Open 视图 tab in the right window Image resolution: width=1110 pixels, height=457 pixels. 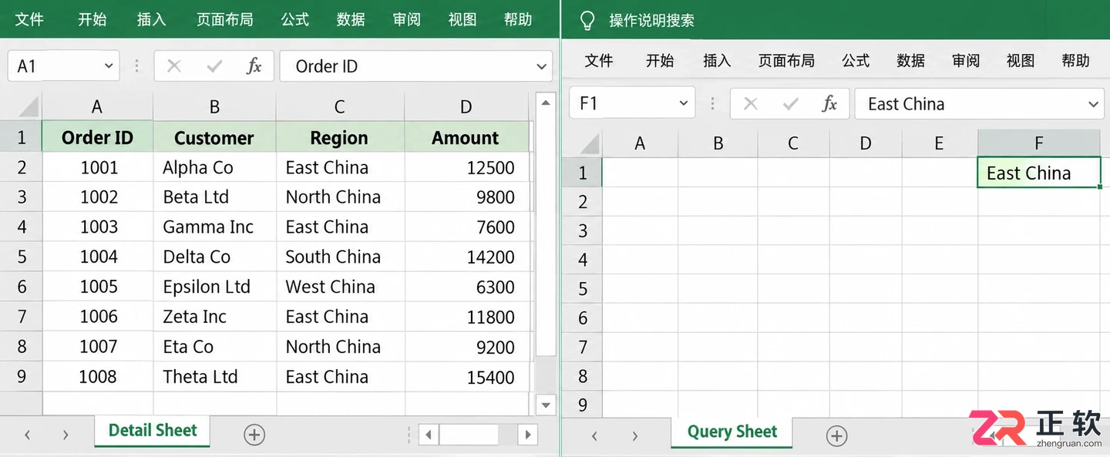[x=1021, y=60]
